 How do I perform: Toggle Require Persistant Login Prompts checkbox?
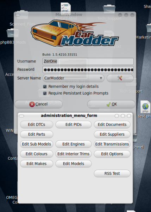click(45, 93)
